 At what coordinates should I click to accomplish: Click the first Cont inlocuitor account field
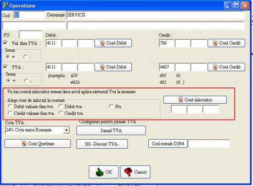pyautogui.click(x=178, y=109)
